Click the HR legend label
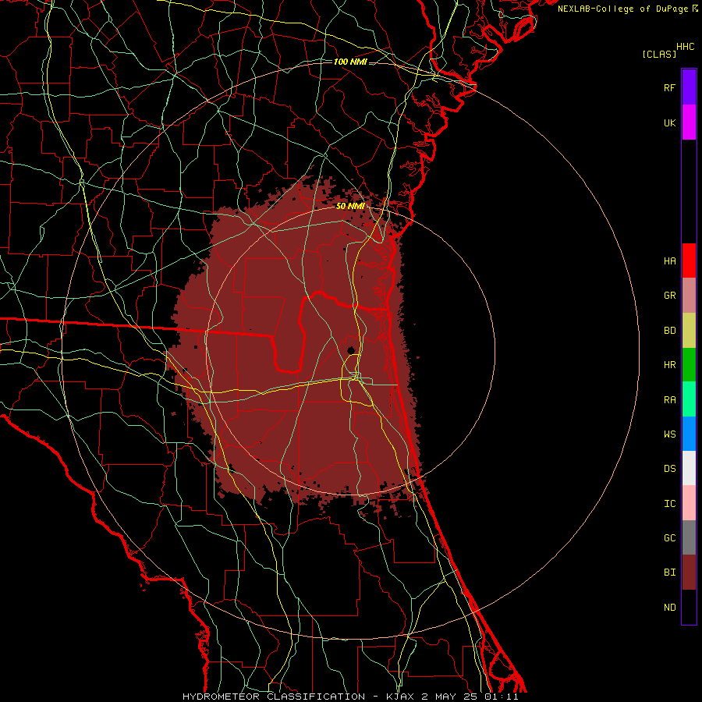This screenshot has height=702, width=702. (x=669, y=365)
